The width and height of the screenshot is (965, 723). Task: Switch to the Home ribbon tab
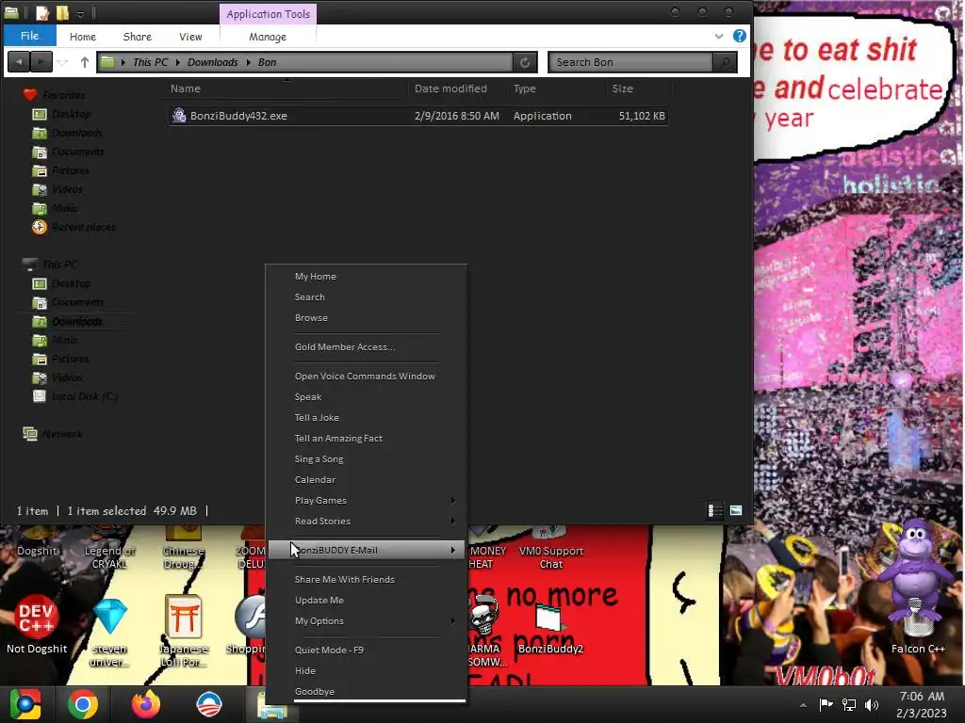(83, 37)
